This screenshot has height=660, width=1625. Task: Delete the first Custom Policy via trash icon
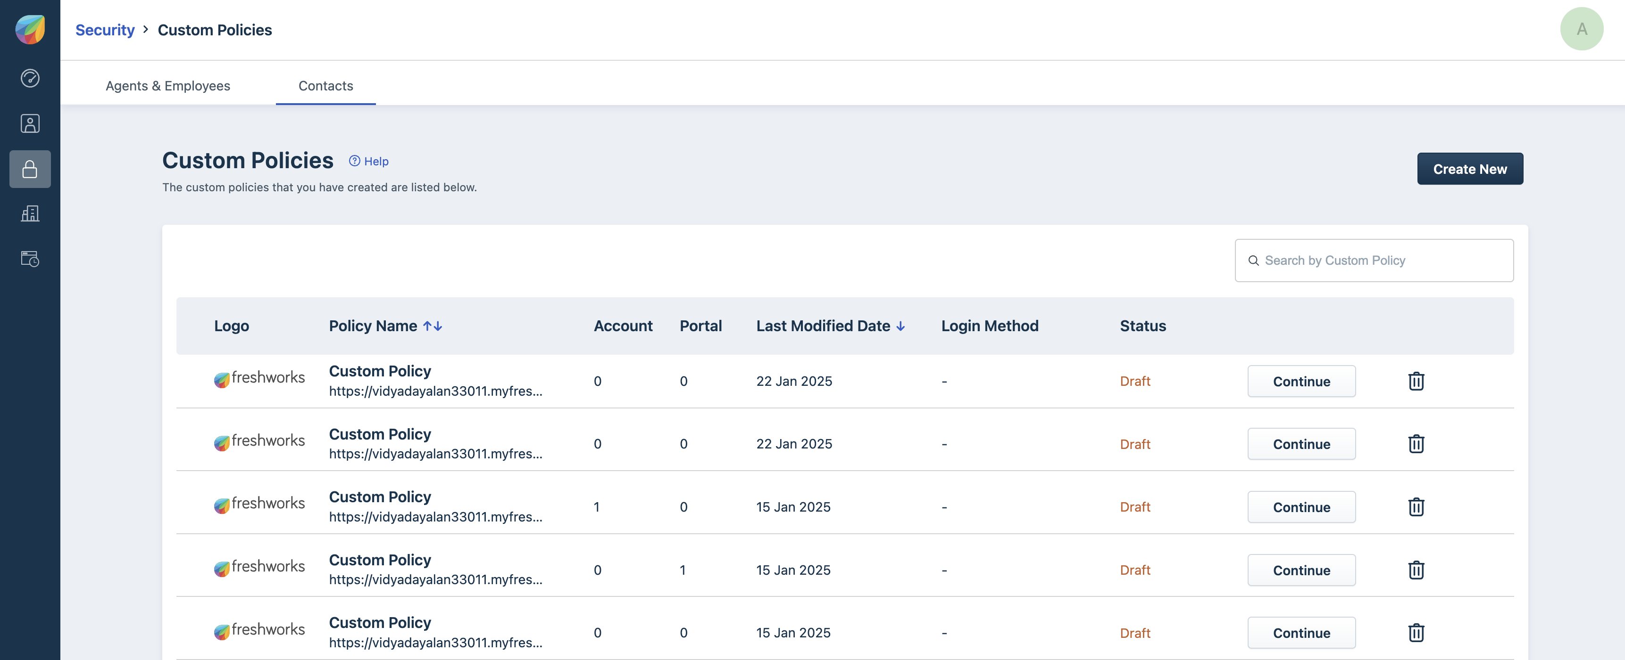pyautogui.click(x=1416, y=381)
